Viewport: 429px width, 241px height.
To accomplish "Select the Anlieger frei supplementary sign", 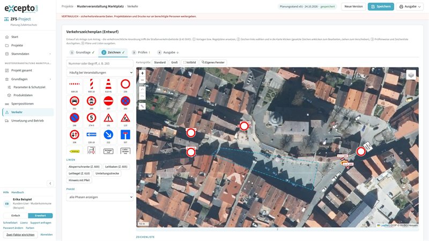I will coord(108,150).
